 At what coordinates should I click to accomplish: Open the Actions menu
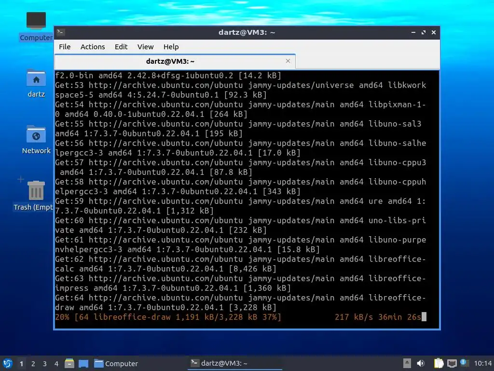point(93,47)
